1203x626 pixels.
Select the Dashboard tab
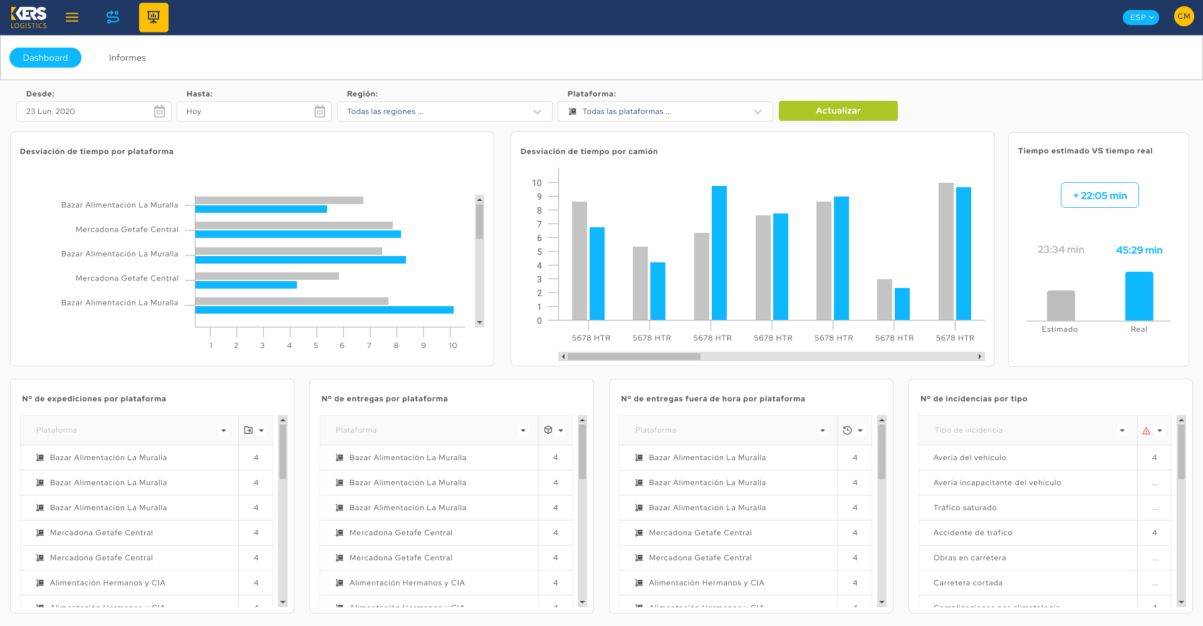(45, 58)
